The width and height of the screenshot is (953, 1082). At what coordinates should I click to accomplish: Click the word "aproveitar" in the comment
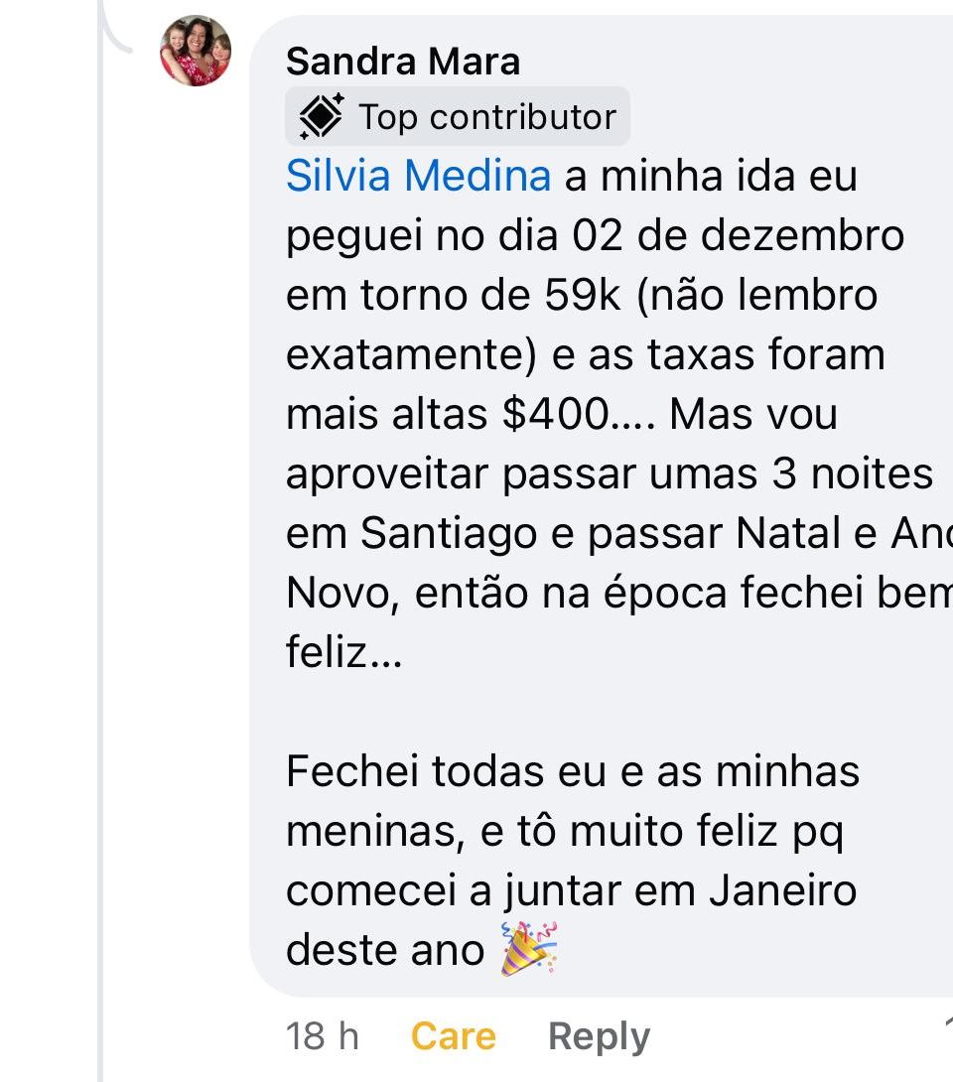388,473
